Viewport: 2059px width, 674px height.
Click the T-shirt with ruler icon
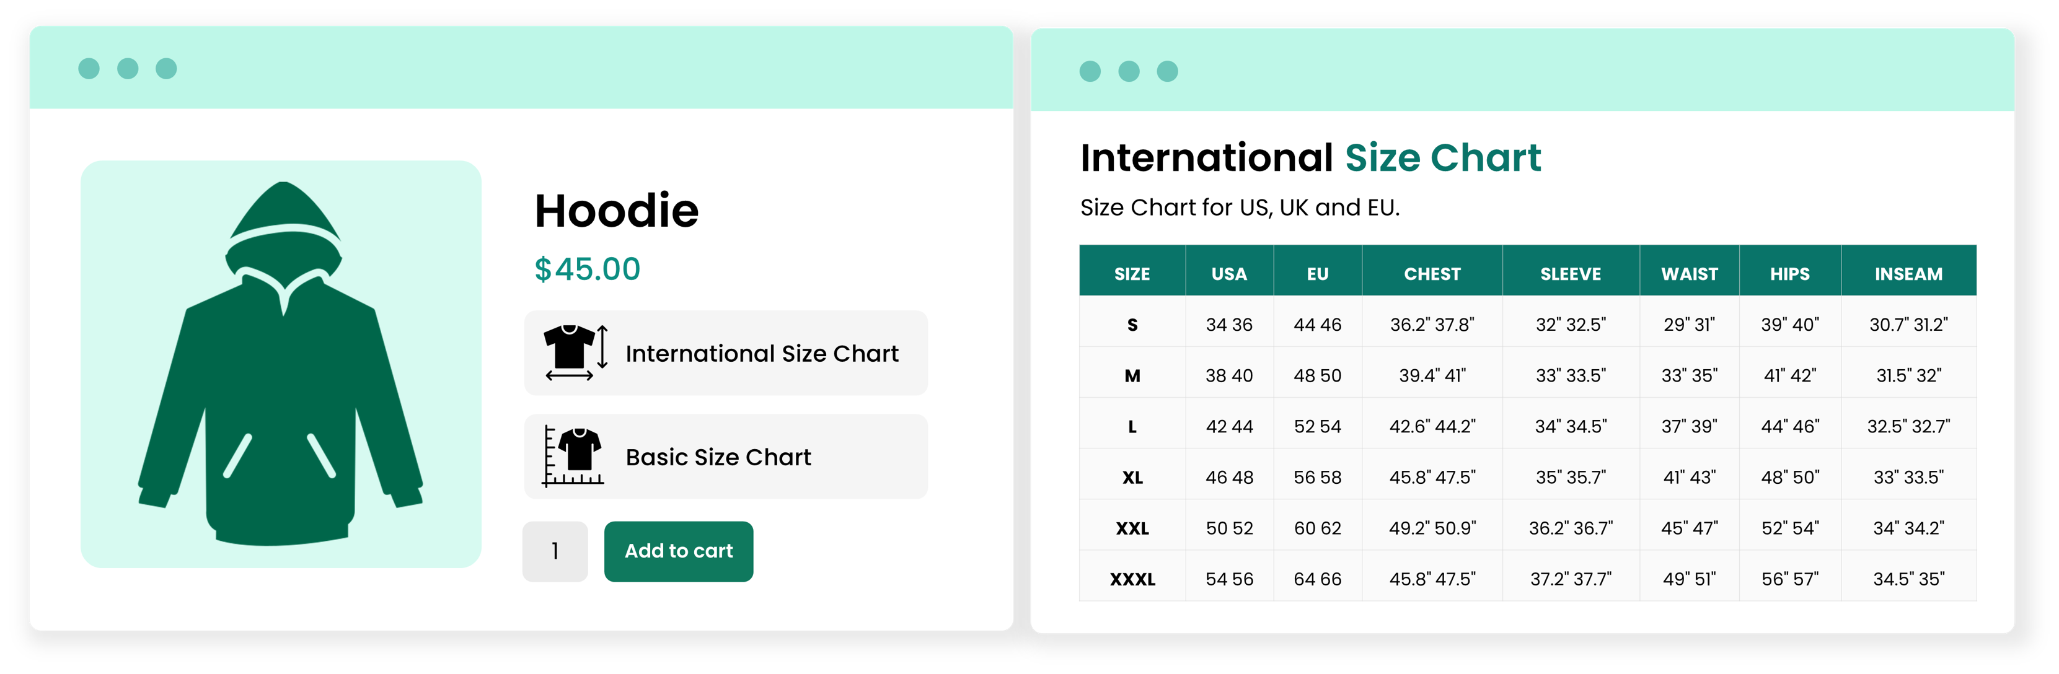tap(573, 456)
